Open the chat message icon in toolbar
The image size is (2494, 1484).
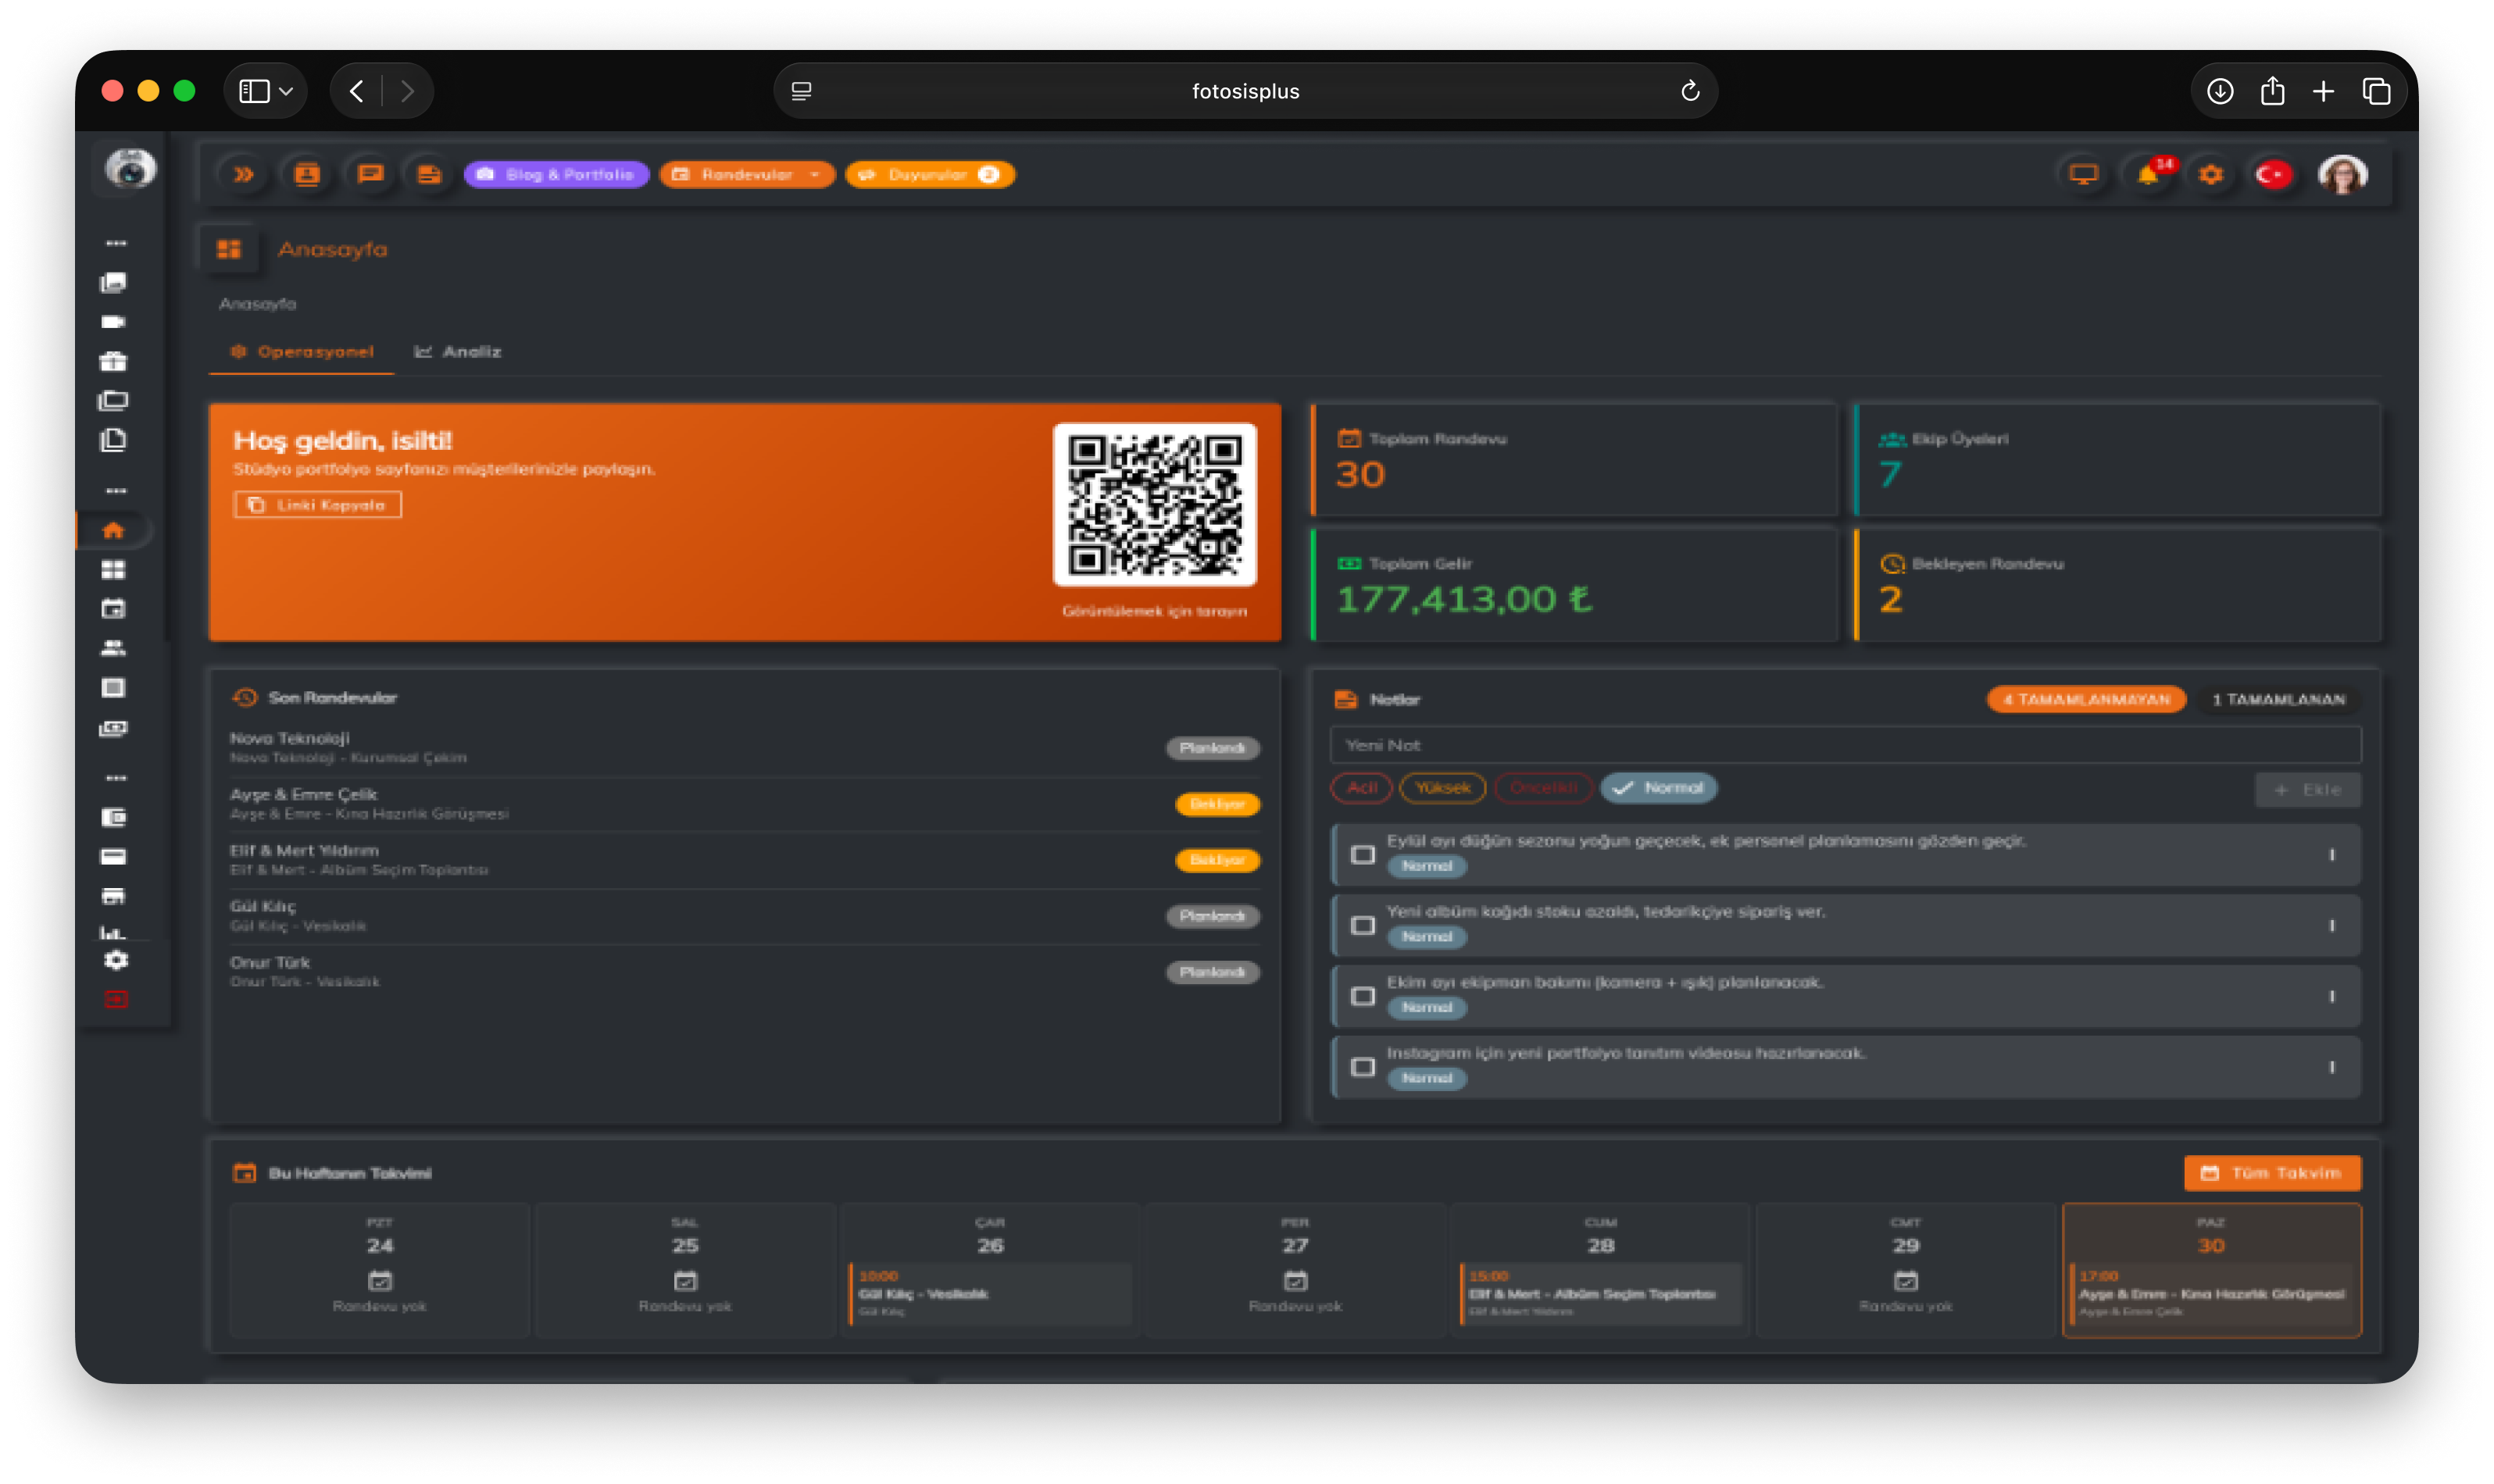tap(369, 174)
